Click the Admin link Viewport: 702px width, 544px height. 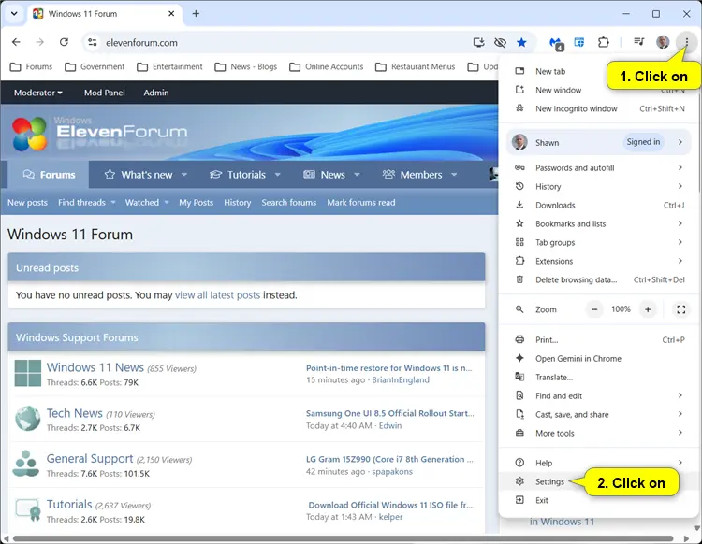pyautogui.click(x=156, y=93)
